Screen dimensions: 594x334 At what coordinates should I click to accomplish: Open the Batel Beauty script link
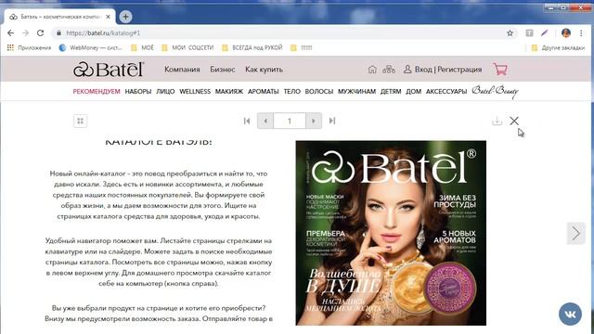[x=495, y=91]
